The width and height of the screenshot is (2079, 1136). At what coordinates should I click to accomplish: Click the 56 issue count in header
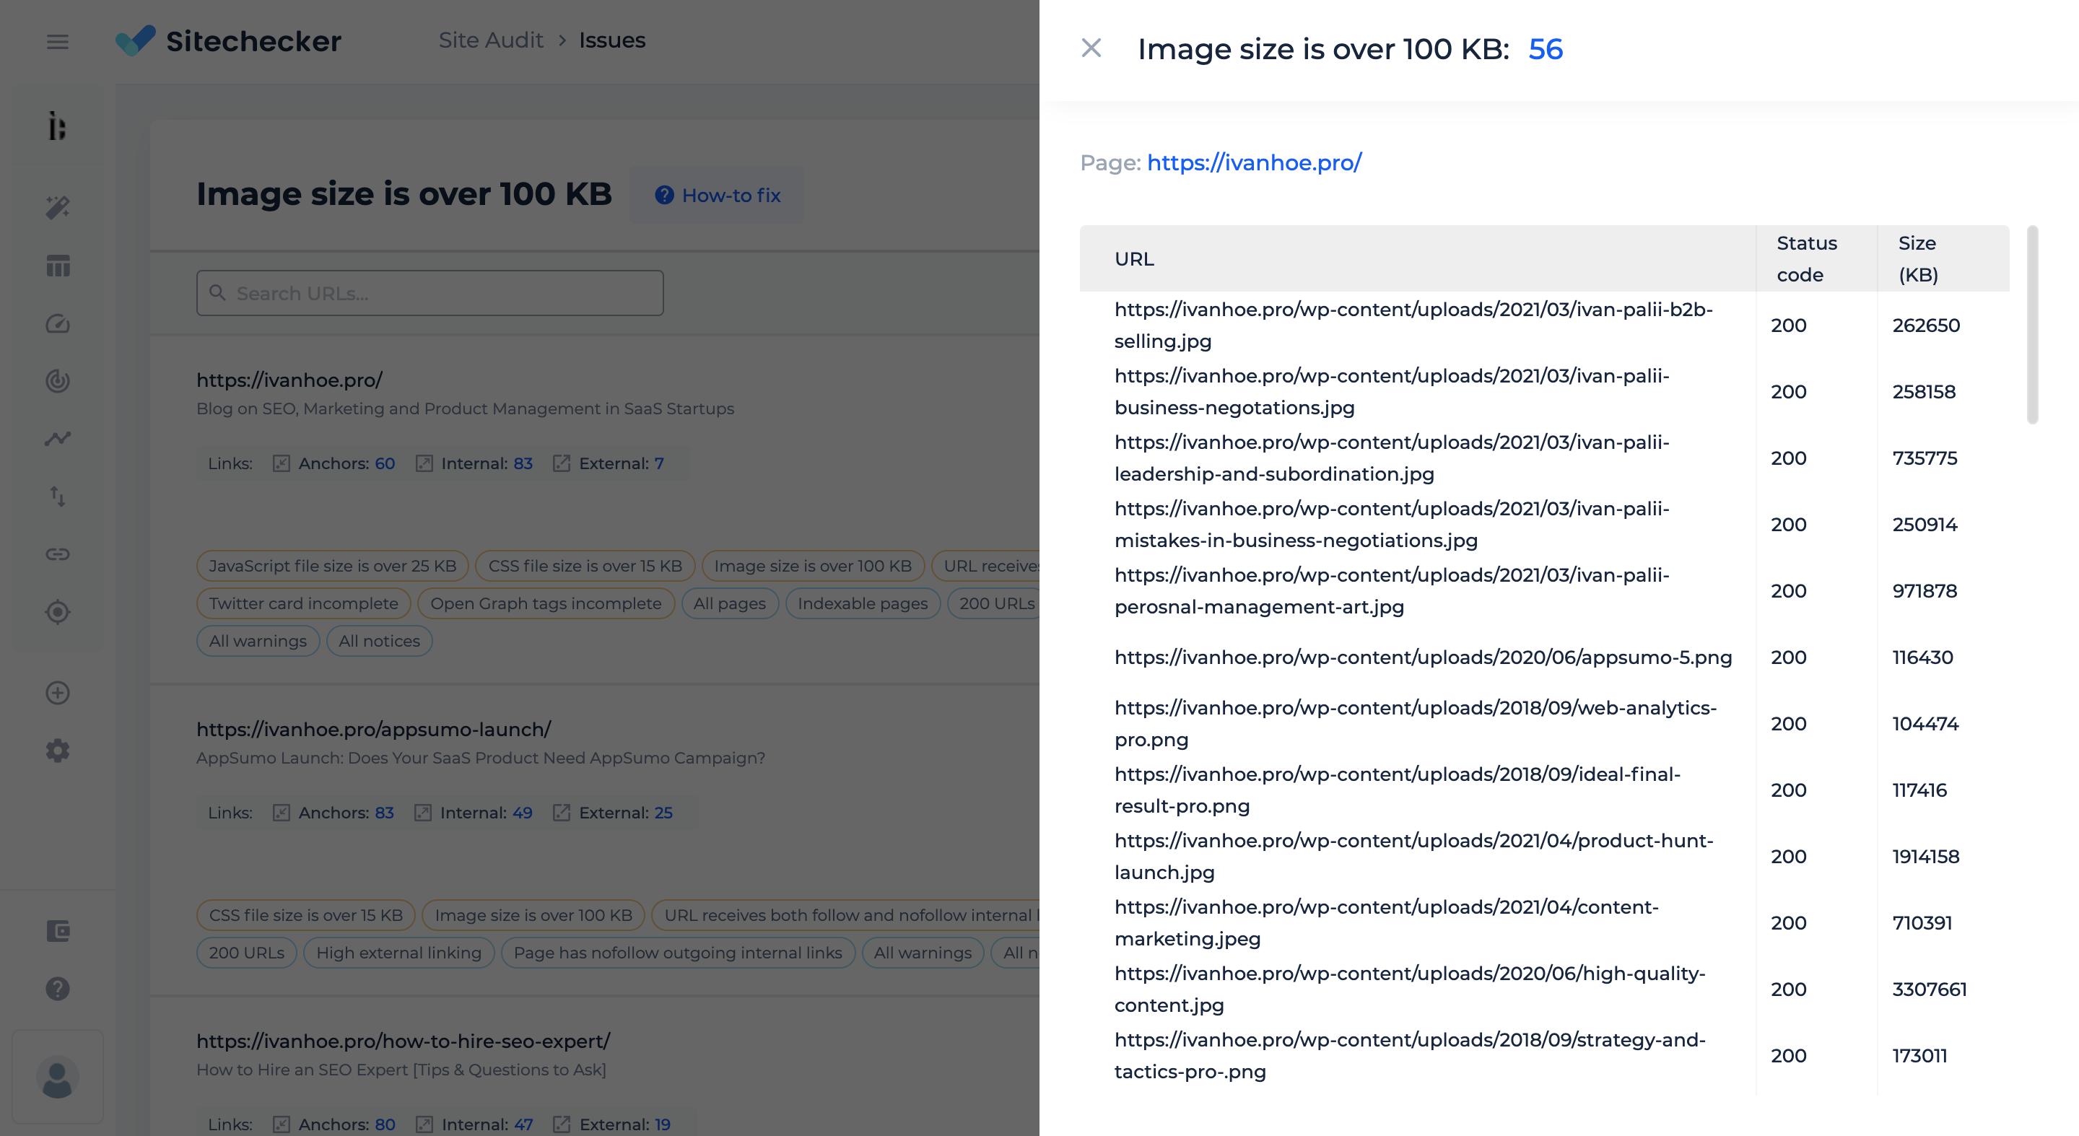[x=1546, y=49]
